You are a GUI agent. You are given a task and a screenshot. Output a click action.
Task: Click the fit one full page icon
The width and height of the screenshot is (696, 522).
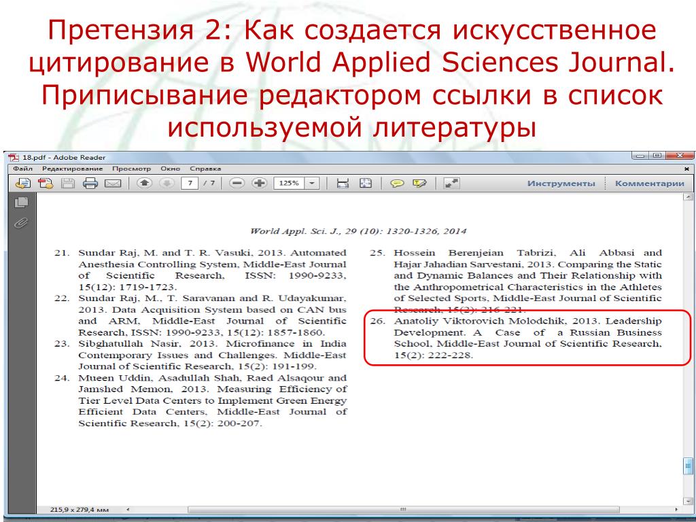point(365,183)
